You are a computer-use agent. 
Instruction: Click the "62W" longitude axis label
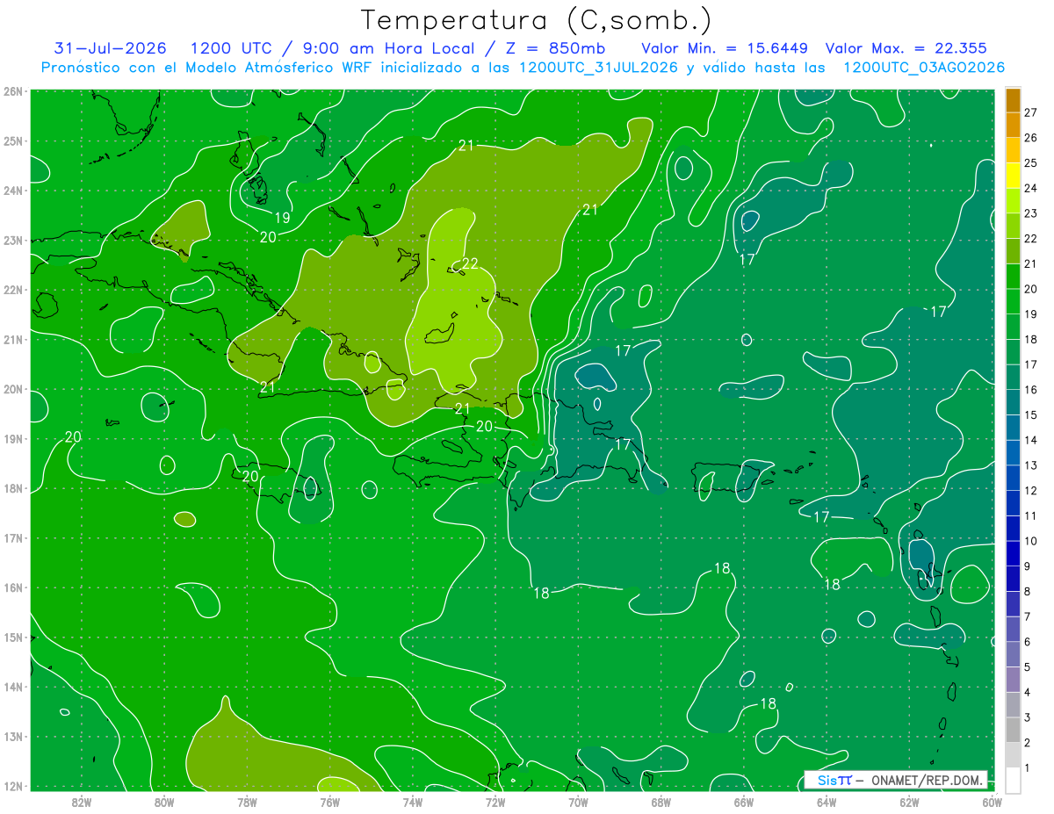(x=909, y=802)
